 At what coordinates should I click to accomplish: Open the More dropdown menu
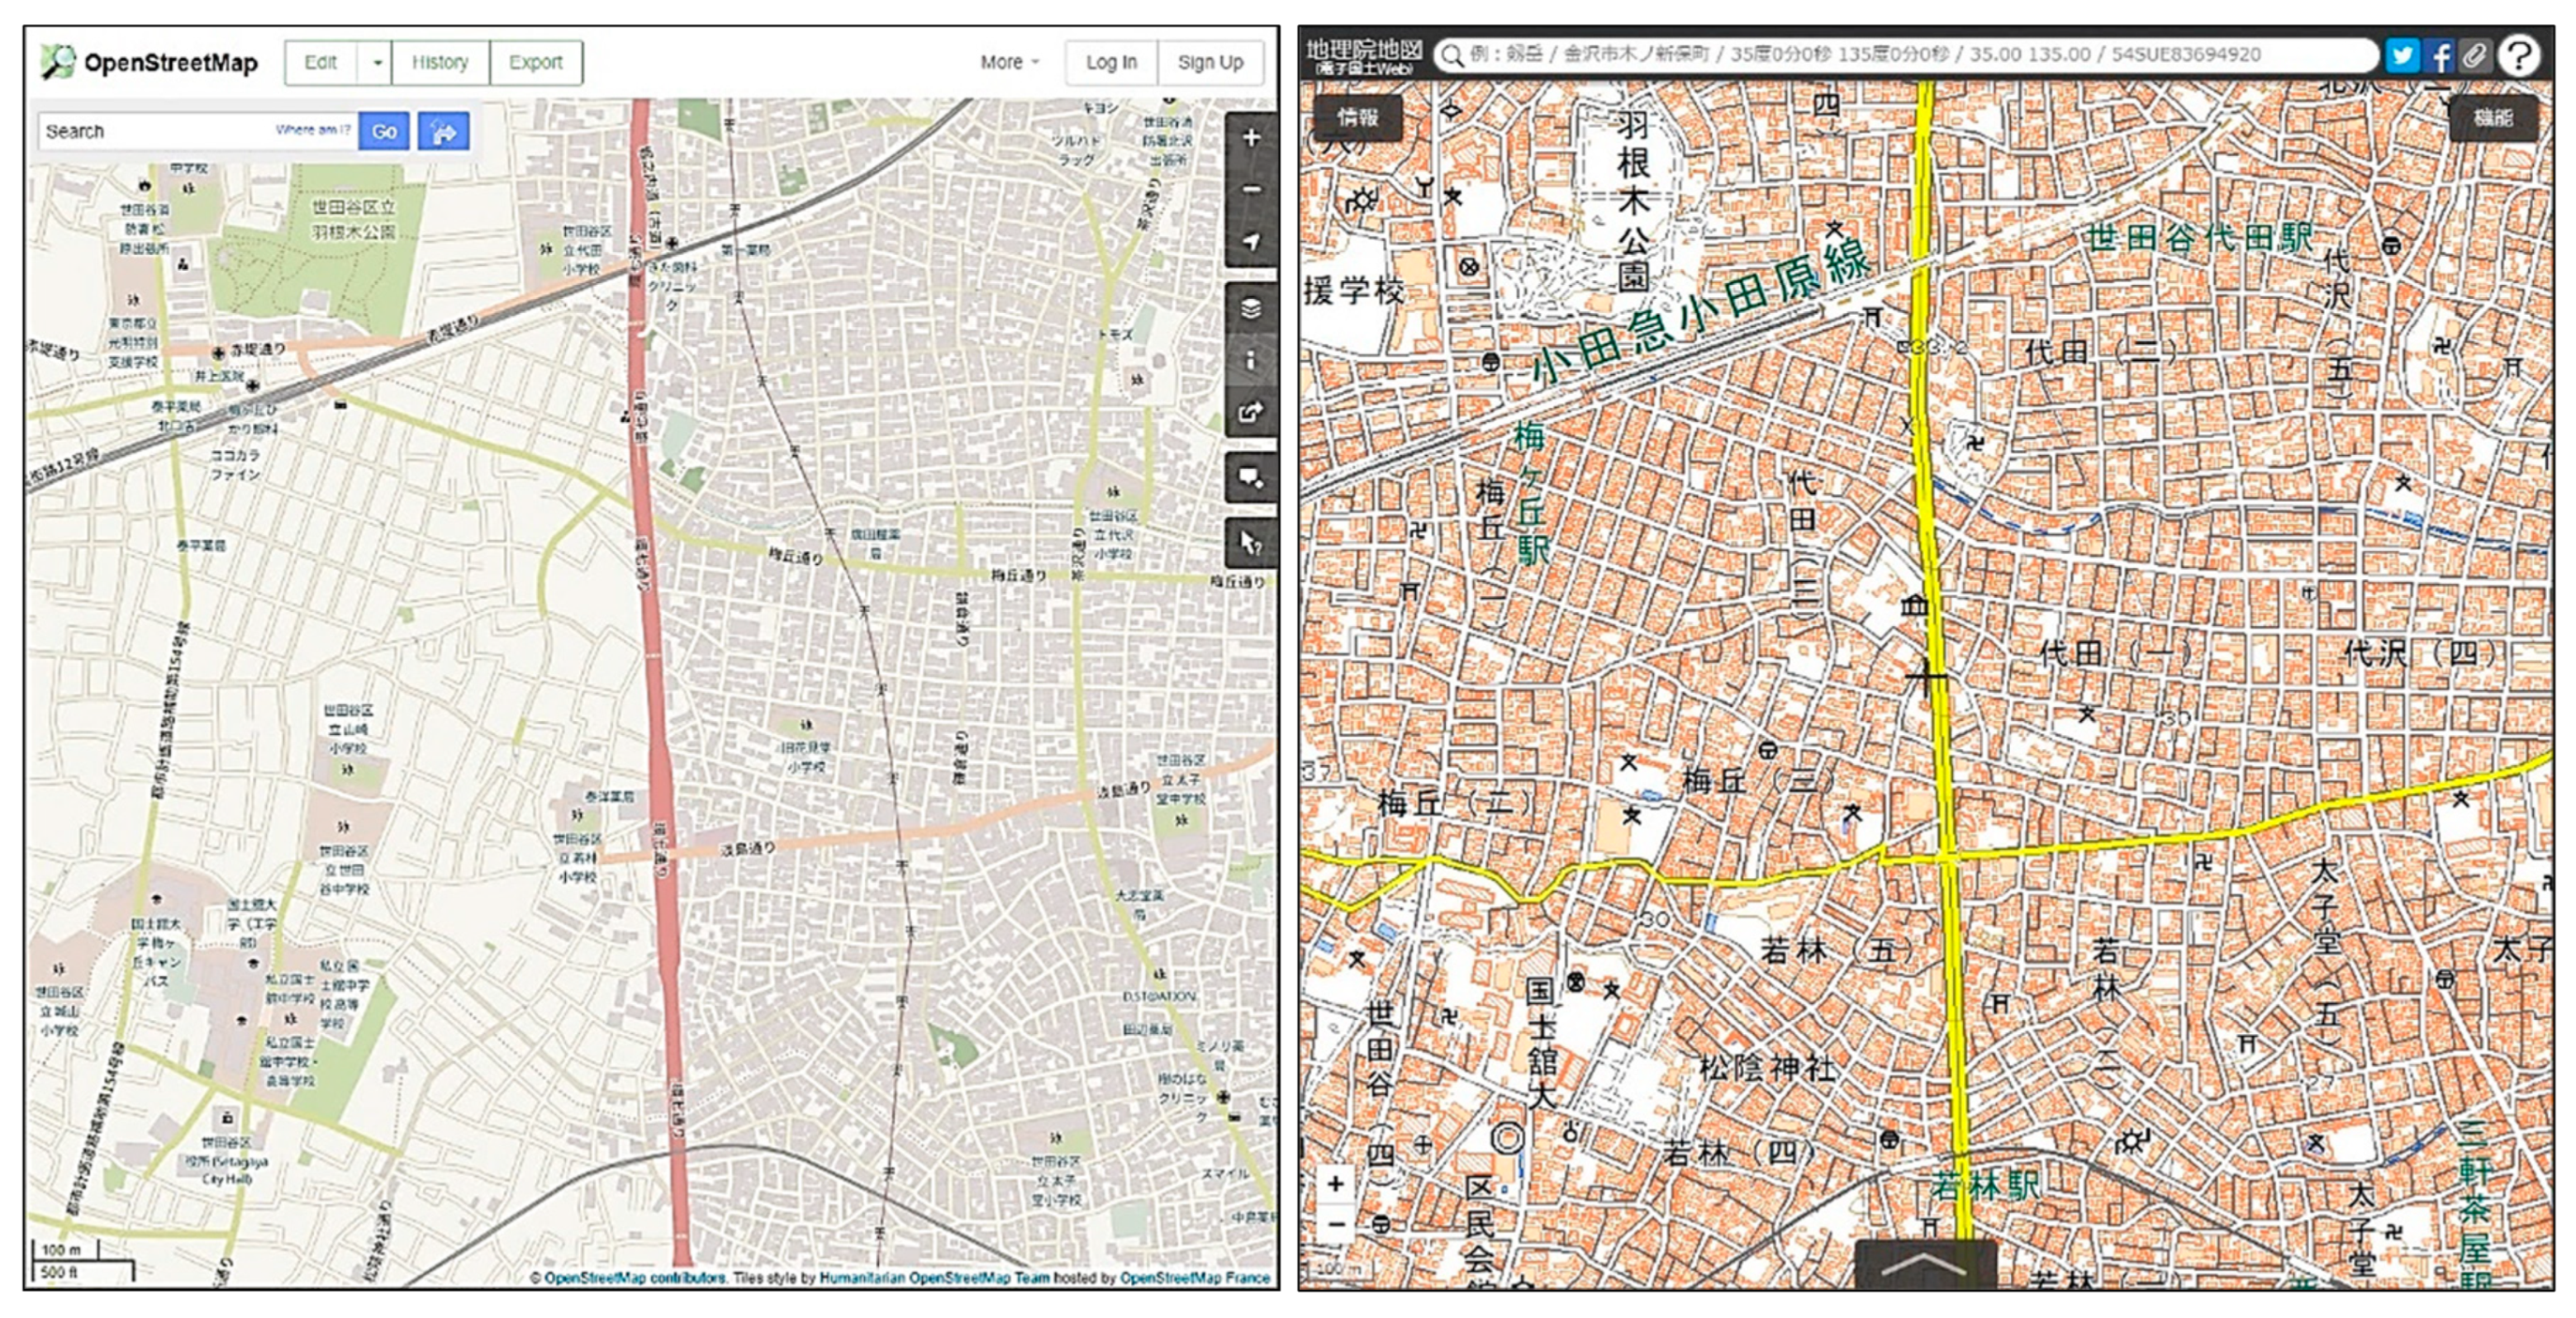[x=1009, y=63]
